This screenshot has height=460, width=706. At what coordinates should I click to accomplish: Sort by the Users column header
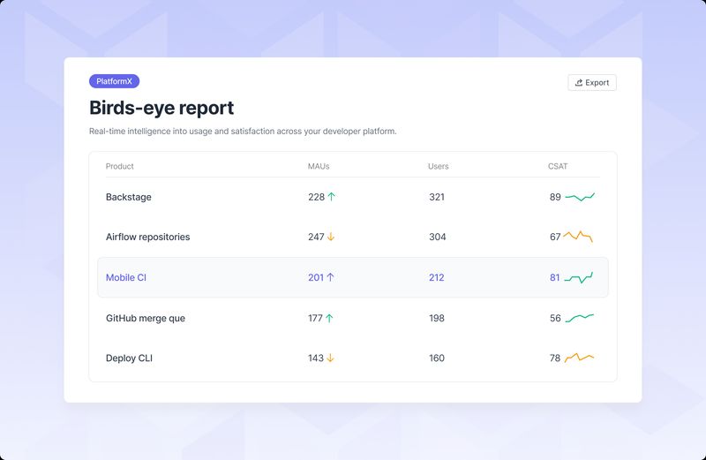click(439, 166)
